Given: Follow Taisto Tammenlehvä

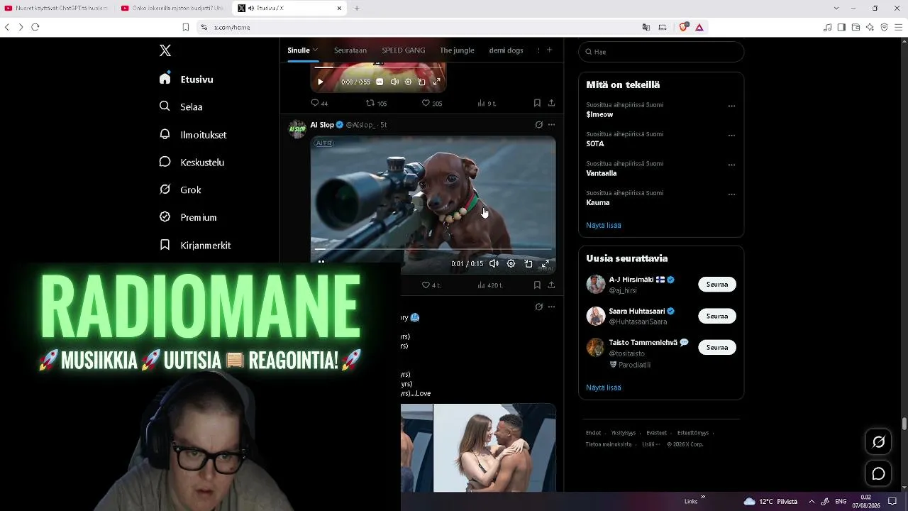Looking at the screenshot, I should pos(717,347).
